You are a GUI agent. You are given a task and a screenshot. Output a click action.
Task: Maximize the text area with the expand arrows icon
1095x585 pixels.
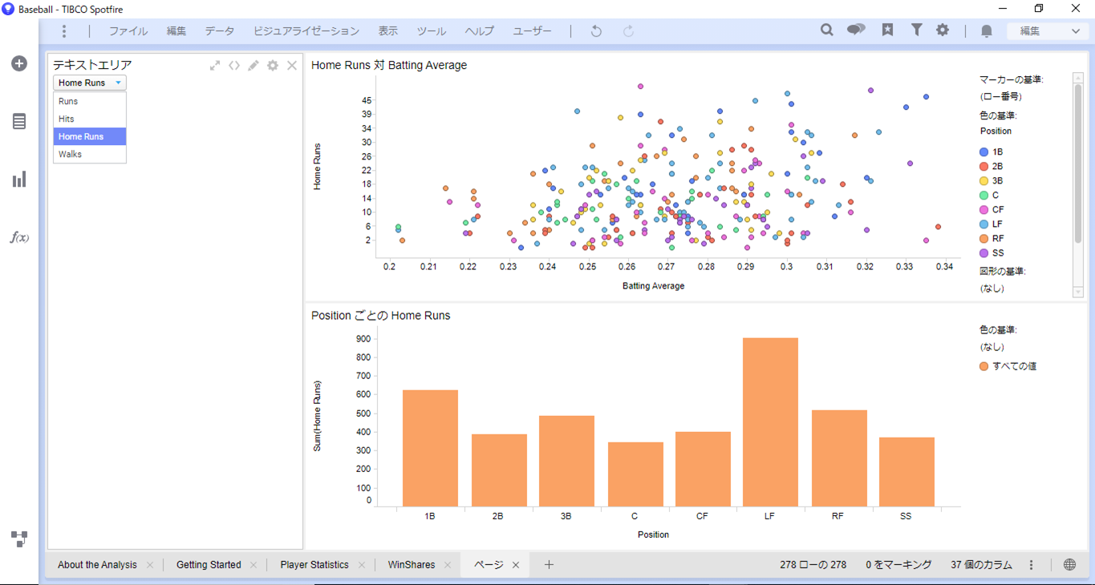coord(215,66)
